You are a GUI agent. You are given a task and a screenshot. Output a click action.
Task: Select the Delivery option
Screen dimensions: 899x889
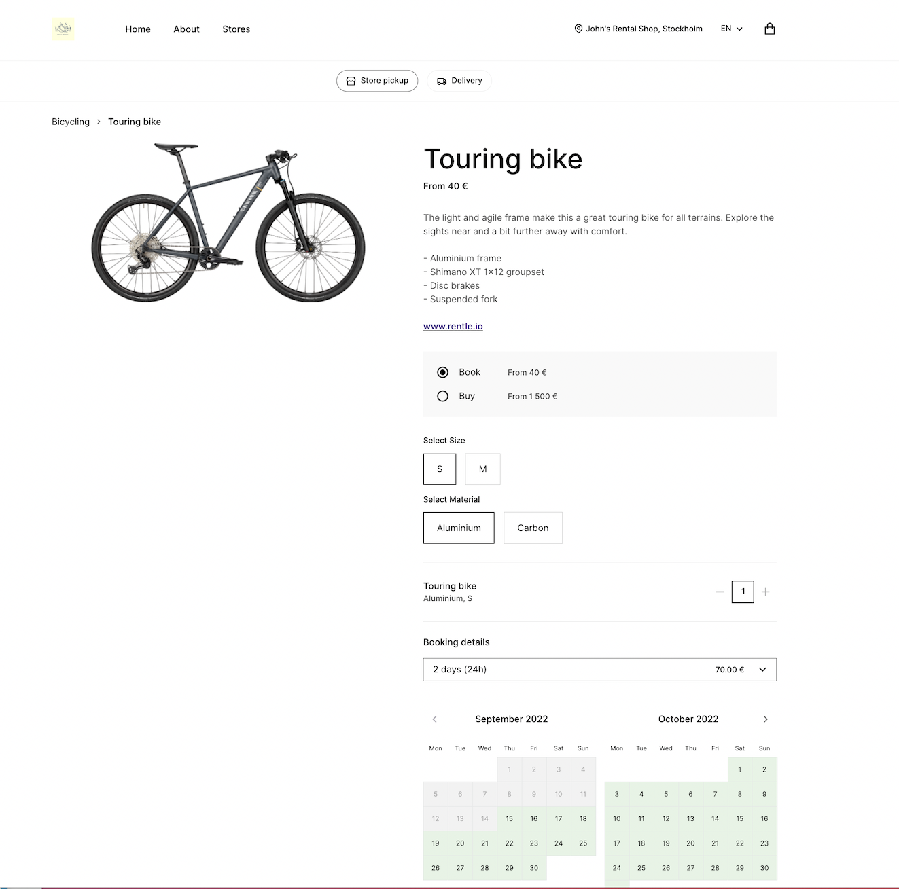click(x=459, y=80)
